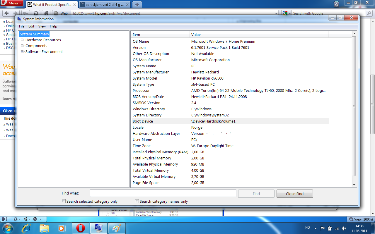This screenshot has height=234, width=375.
Task: Open Windows Media Player from the taskbar
Action: [x=62, y=228]
